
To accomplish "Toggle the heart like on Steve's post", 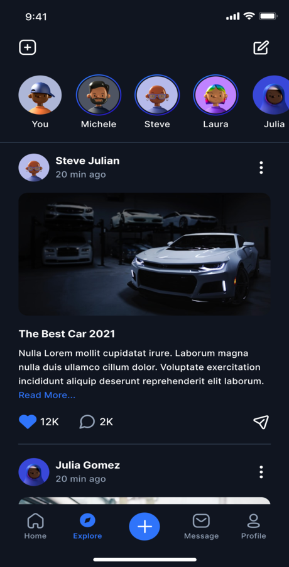I will click(28, 421).
